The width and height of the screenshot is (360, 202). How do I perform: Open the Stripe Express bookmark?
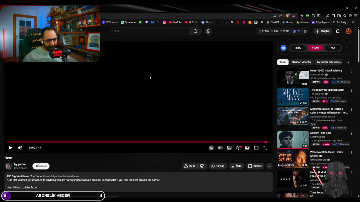320,22
